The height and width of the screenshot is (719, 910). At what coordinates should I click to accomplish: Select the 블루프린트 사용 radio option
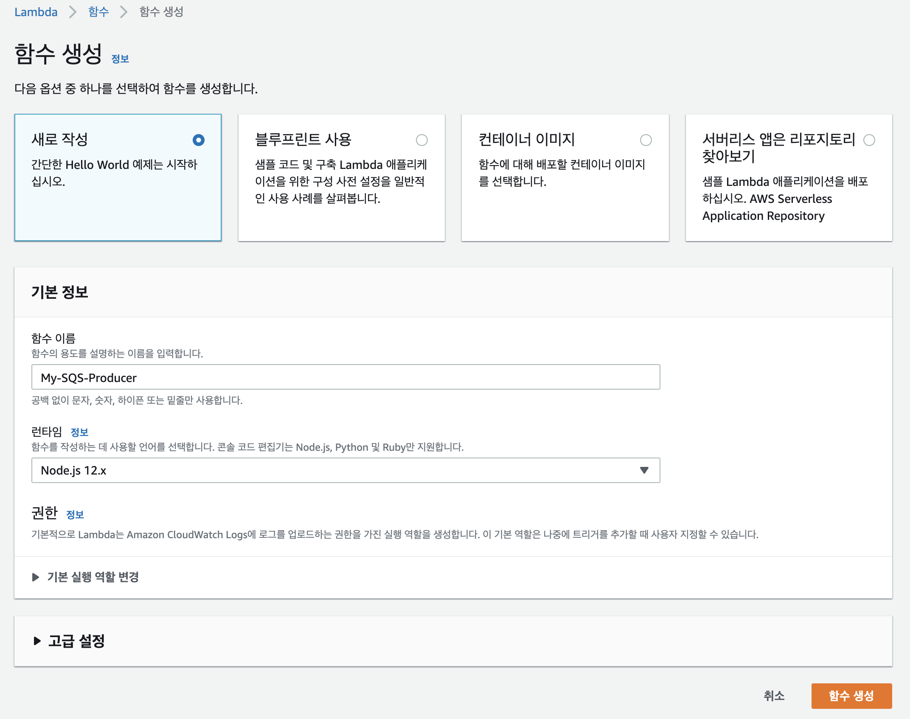tap(421, 140)
